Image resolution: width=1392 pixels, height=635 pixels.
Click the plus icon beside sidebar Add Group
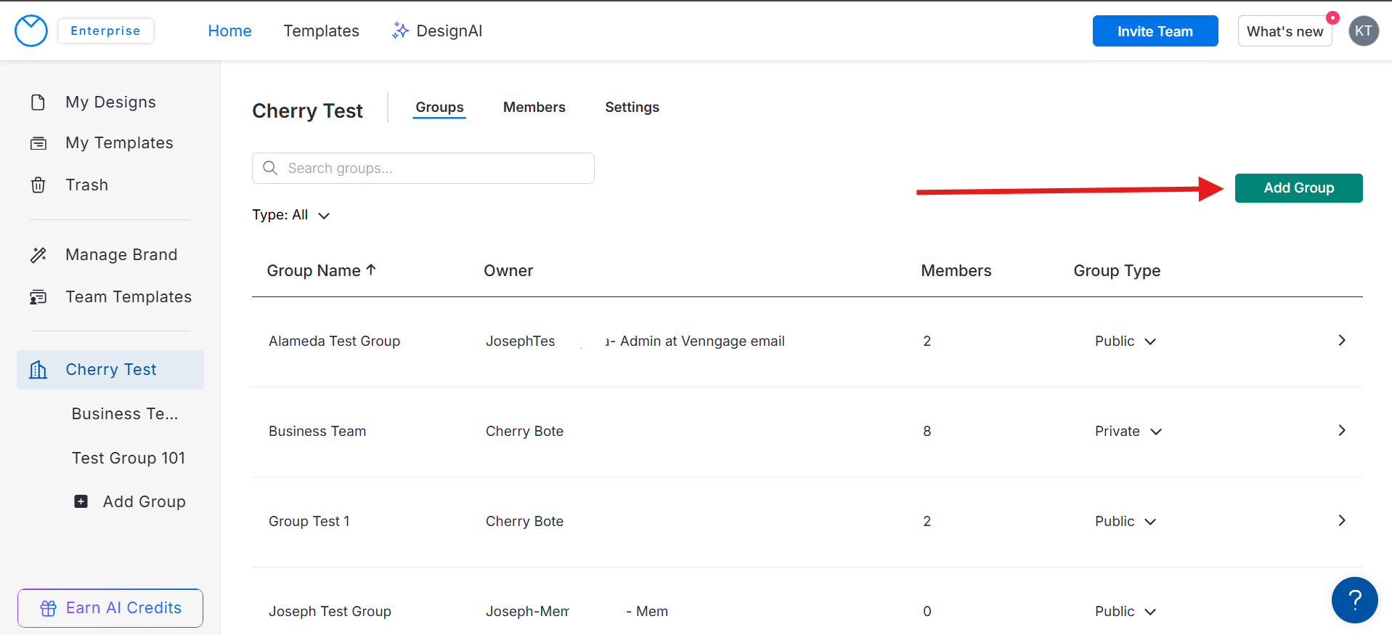click(81, 501)
